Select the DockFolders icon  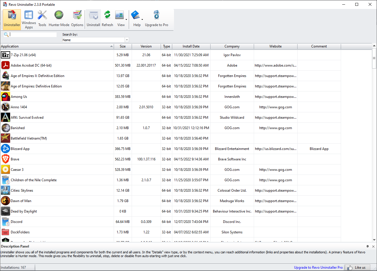(x=6, y=232)
